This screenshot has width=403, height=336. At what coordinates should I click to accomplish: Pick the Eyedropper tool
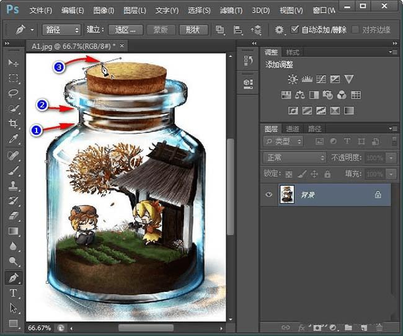point(13,139)
